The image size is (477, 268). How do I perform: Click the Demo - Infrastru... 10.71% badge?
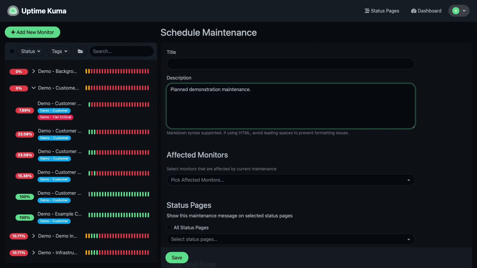[x=19, y=253]
